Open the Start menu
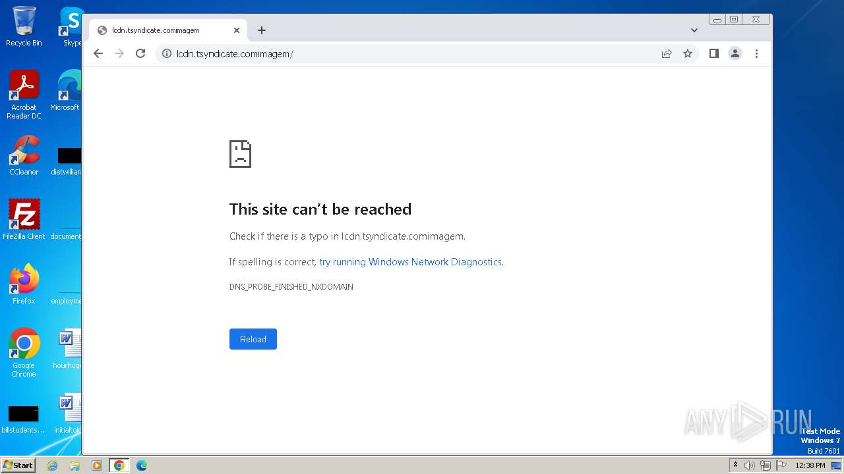Image resolution: width=844 pixels, height=474 pixels. [x=18, y=465]
